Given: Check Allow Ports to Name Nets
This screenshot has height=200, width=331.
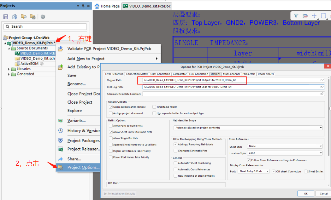Looking at the screenshot, I should (x=111, y=126).
